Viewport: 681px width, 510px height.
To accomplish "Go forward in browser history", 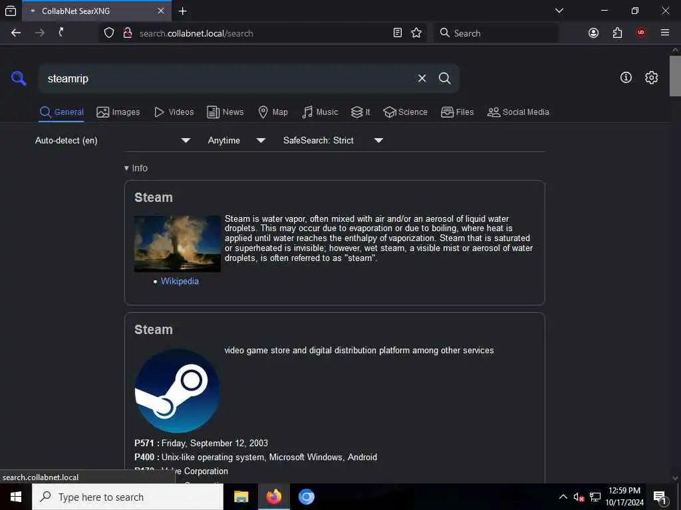I will (39, 33).
